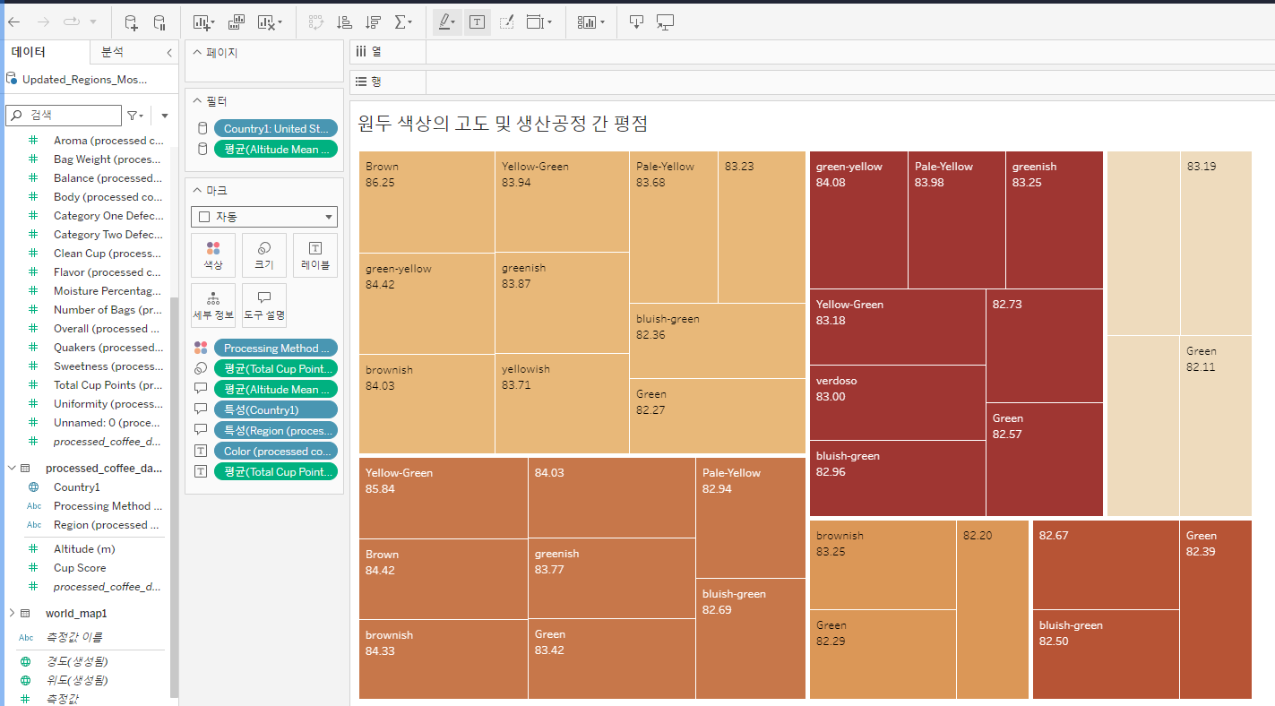Click the replay animation arrow icon

coord(72,22)
